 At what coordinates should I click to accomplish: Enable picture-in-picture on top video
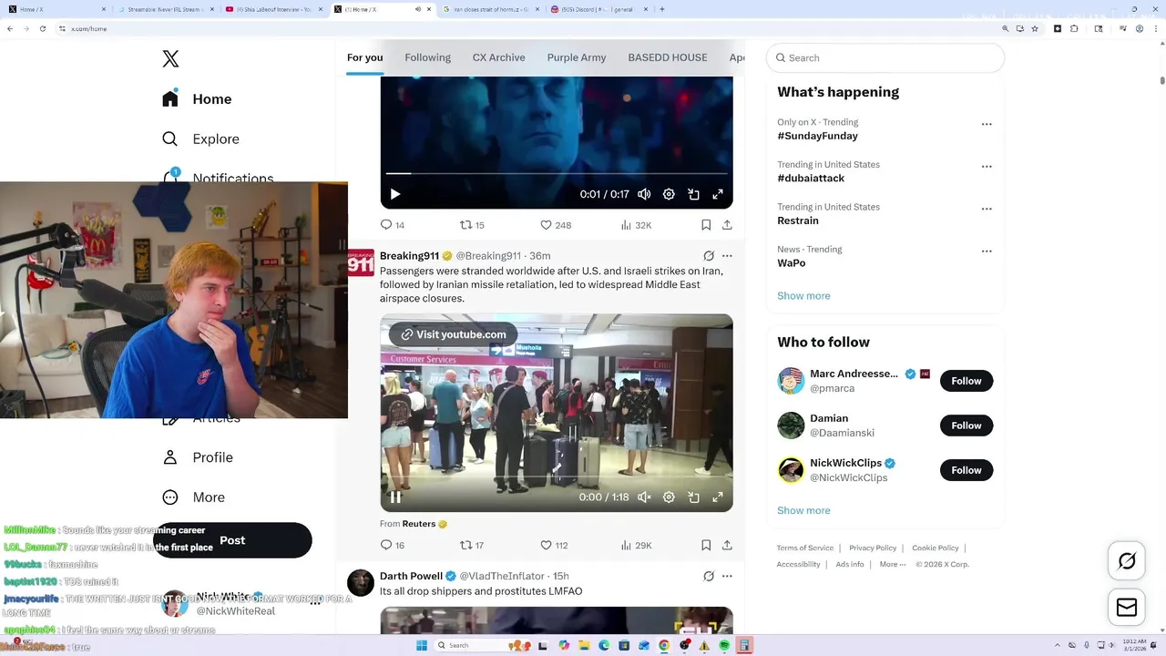(x=693, y=194)
